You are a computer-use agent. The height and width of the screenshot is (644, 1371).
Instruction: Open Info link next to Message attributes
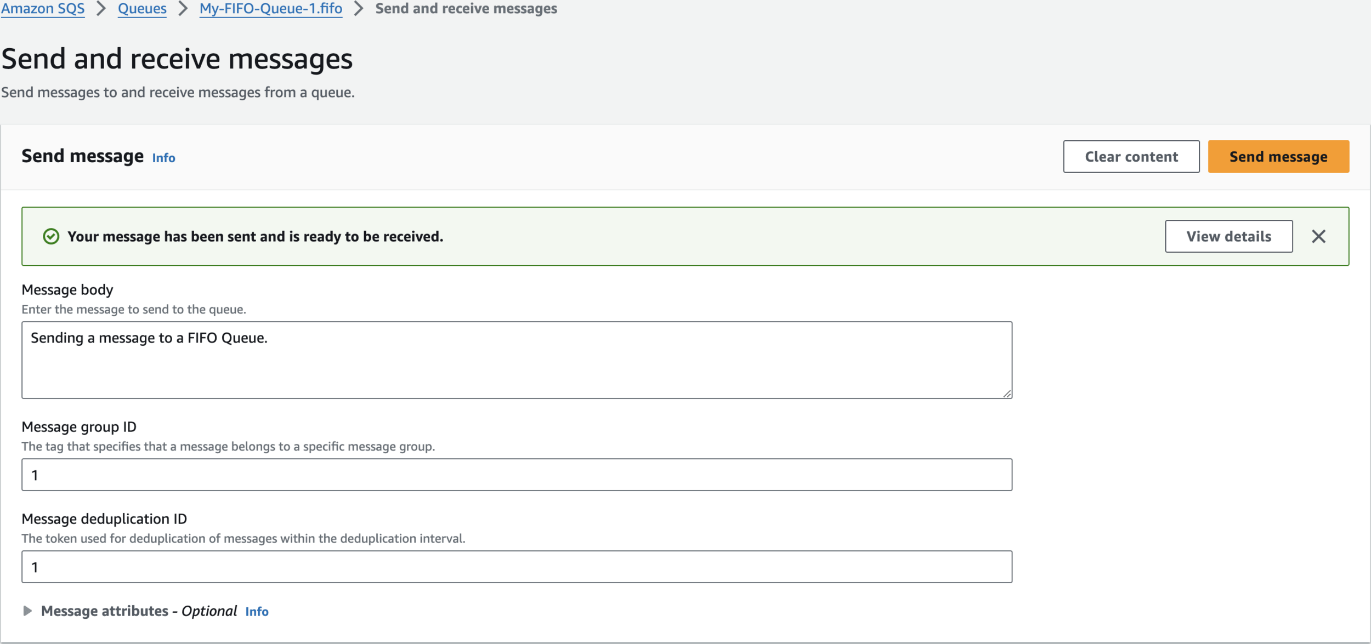pyautogui.click(x=257, y=612)
